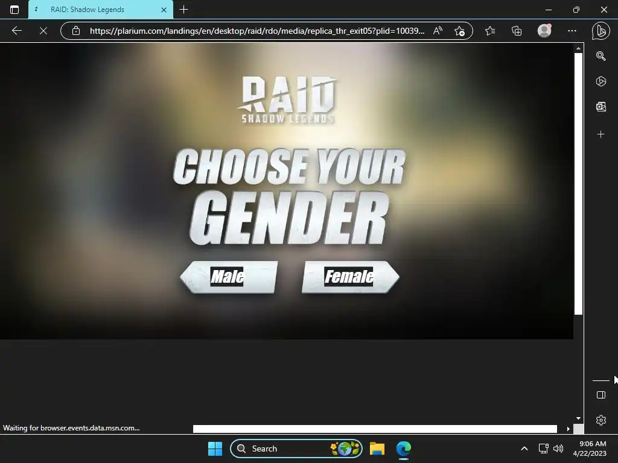Open Outlook in the sidebar
Viewport: 618px width, 463px height.
tap(600, 107)
